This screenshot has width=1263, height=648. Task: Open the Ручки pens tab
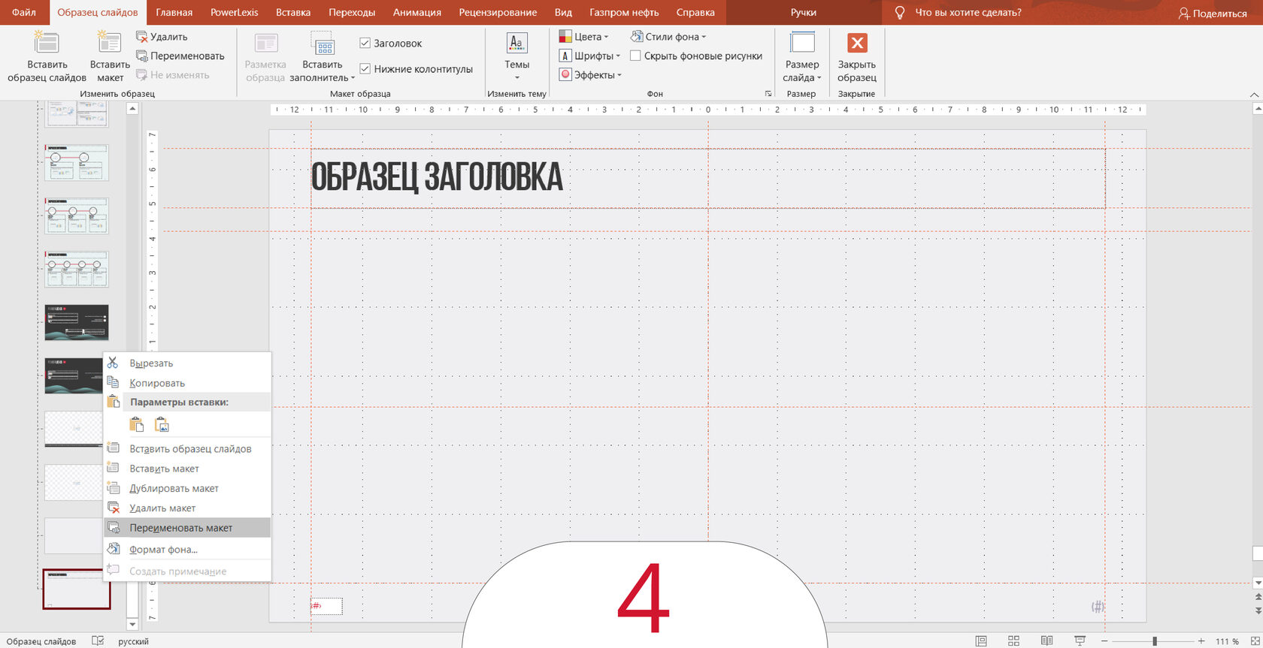(804, 12)
